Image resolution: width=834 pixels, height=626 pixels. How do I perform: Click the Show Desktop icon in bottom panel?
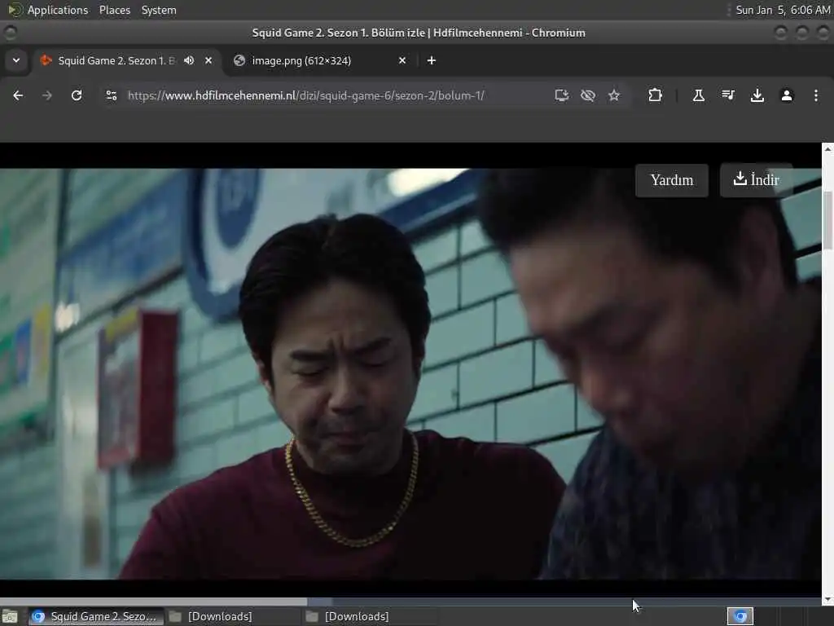10,616
